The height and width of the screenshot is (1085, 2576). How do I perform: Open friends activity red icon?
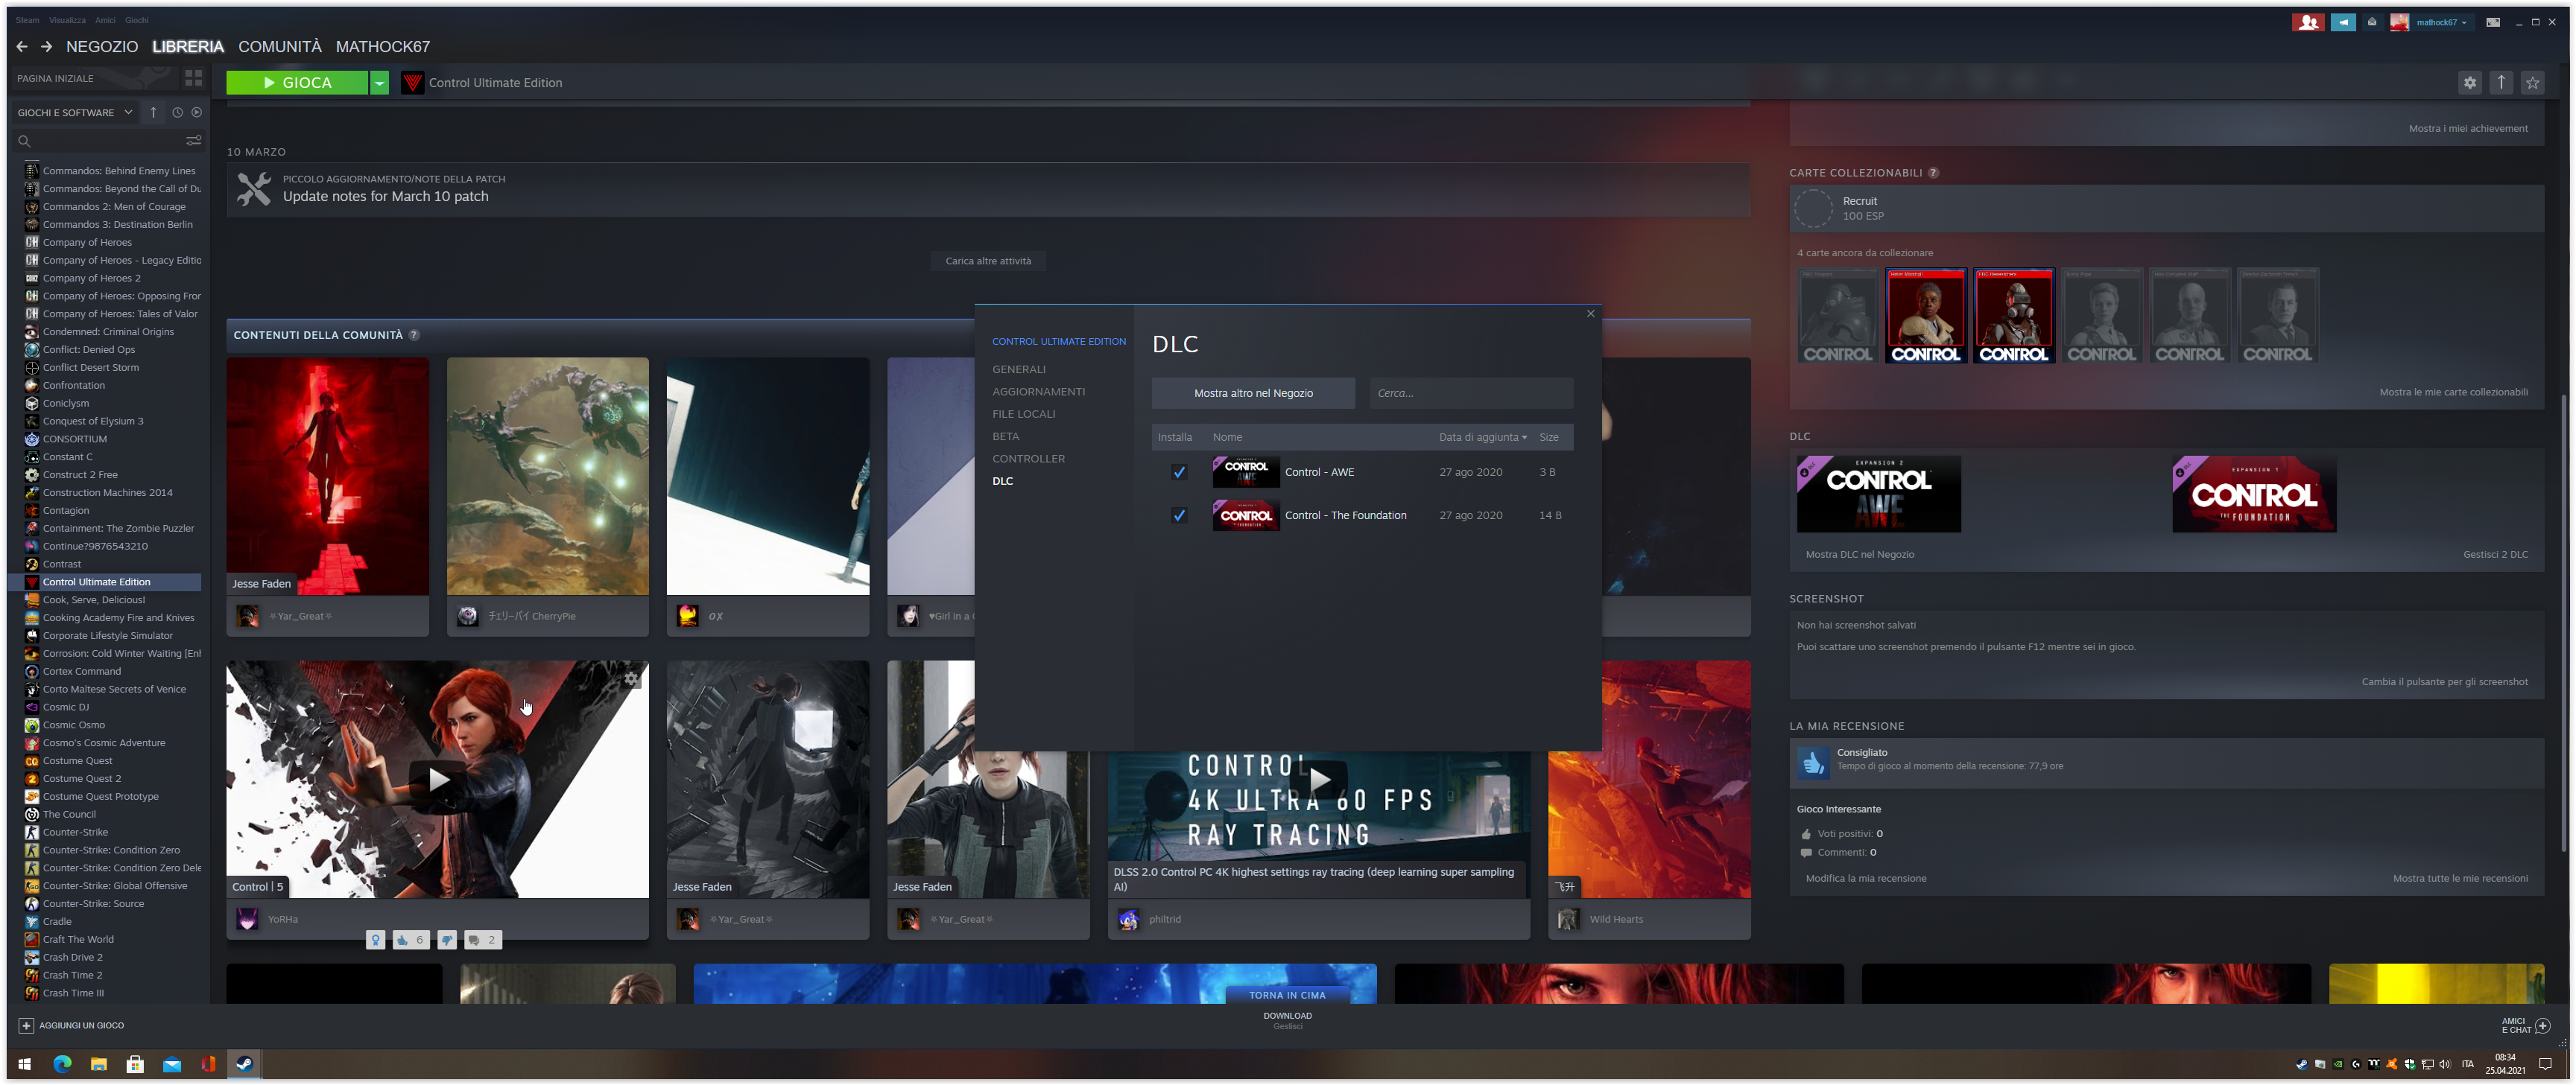[2307, 22]
